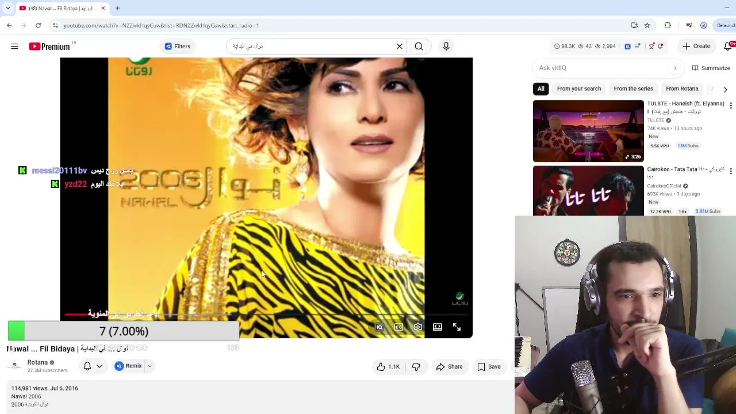The width and height of the screenshot is (736, 414).
Task: Expand the Remix dropdown arrow
Action: tap(149, 366)
